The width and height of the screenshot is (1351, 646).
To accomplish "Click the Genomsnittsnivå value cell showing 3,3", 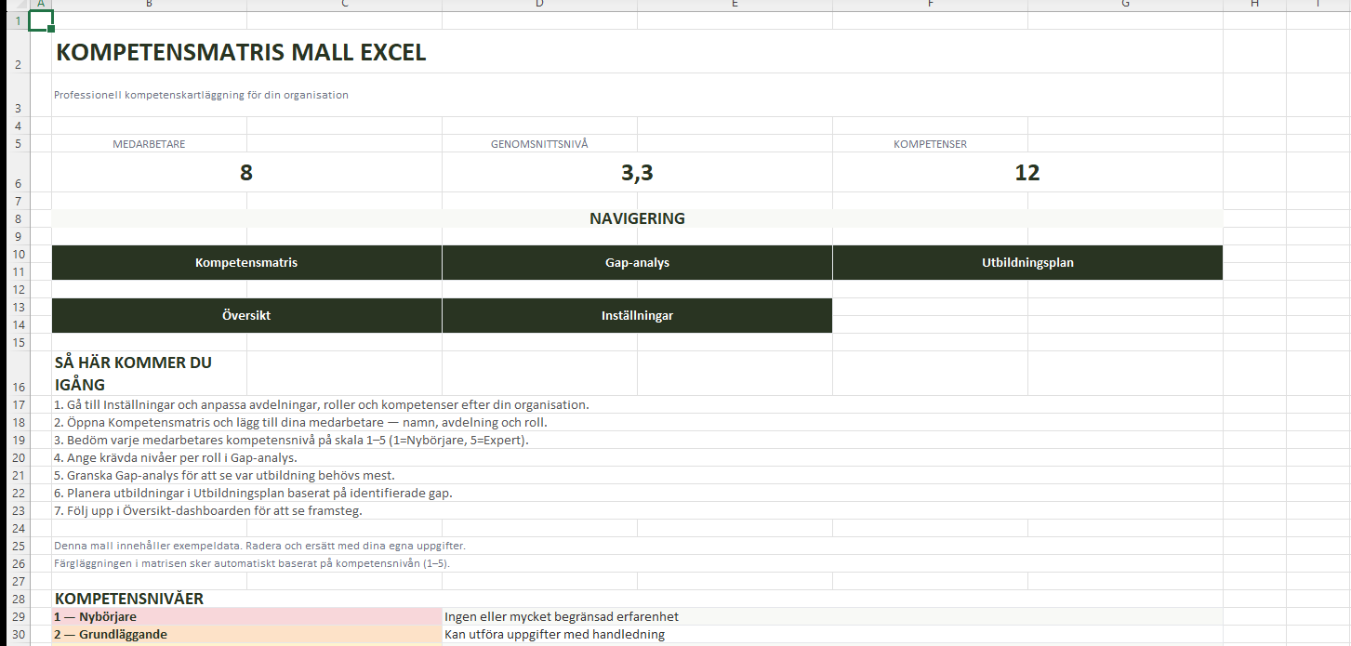I will point(637,173).
